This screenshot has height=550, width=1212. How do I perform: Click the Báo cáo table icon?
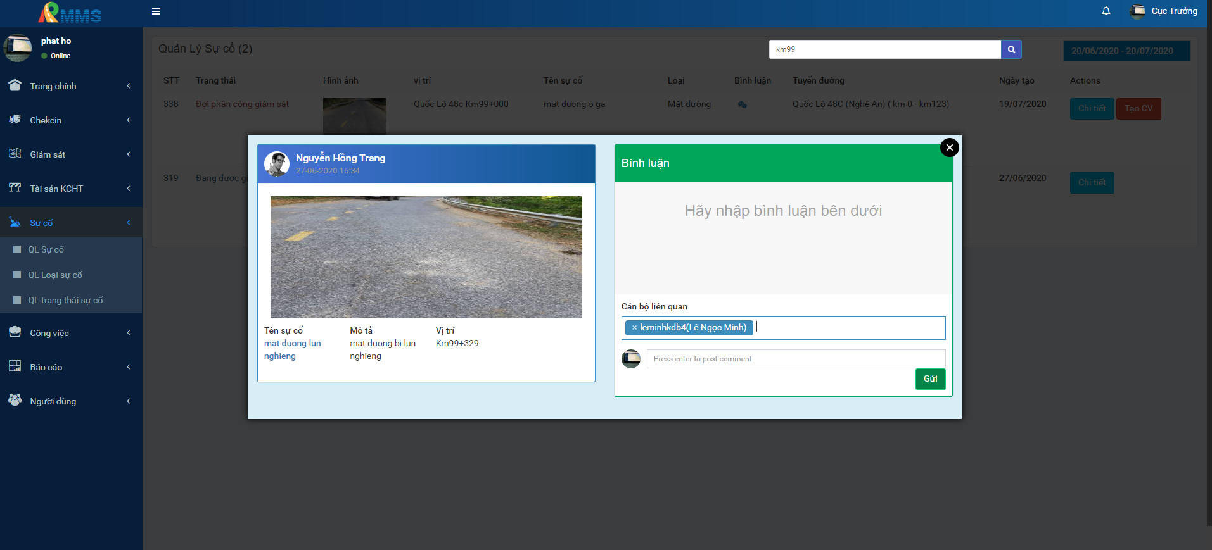click(x=15, y=366)
